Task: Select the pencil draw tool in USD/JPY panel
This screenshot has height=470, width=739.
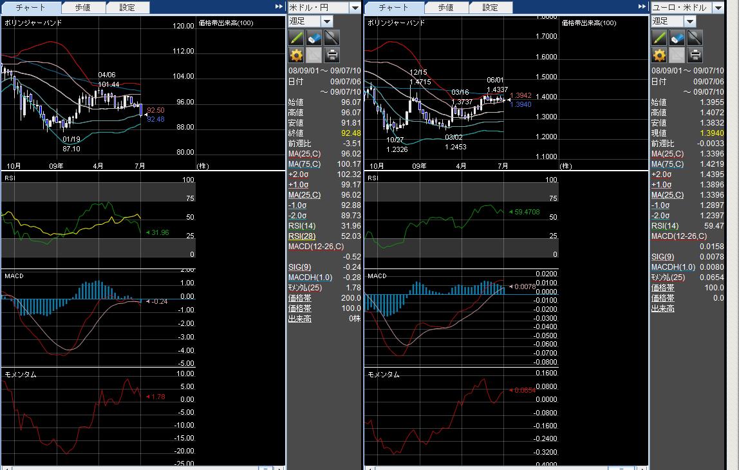Action: 297,38
